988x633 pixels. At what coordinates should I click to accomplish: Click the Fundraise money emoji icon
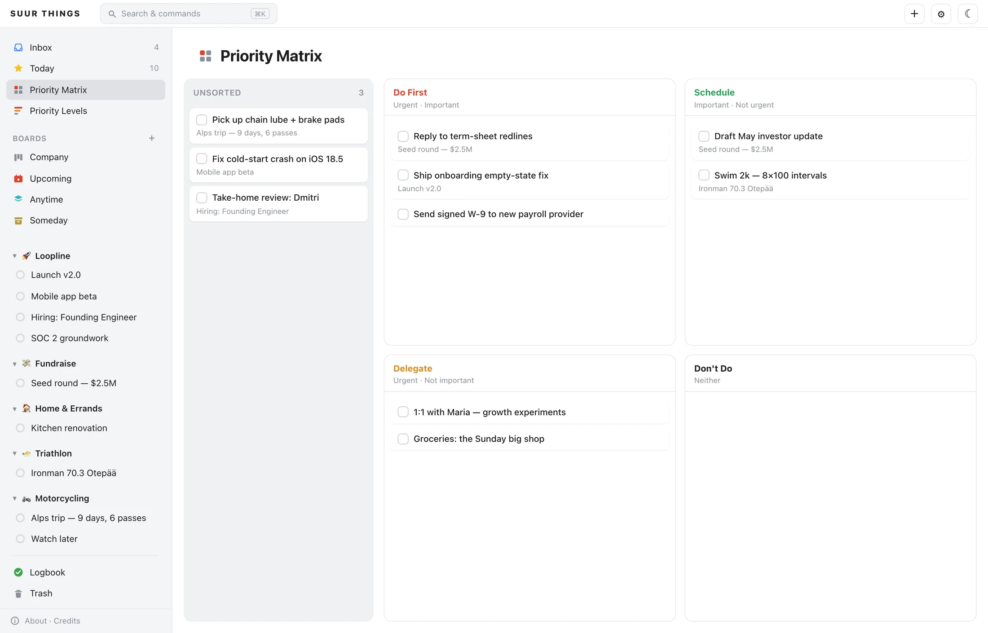pos(26,364)
